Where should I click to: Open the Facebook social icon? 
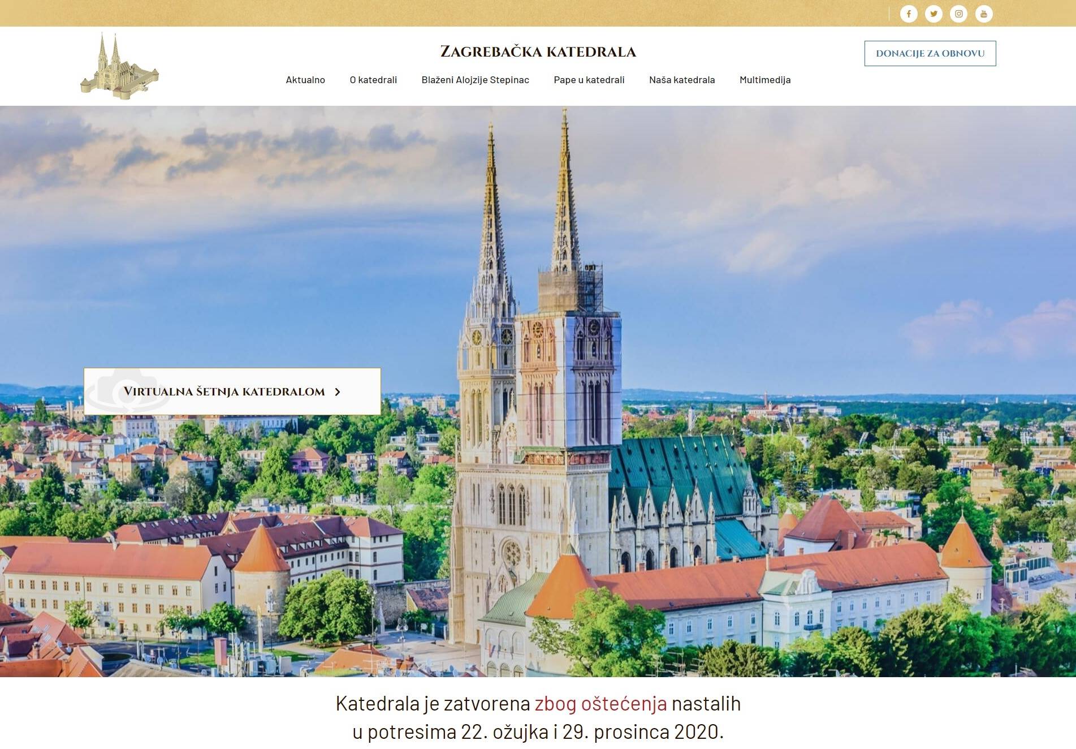pos(909,14)
